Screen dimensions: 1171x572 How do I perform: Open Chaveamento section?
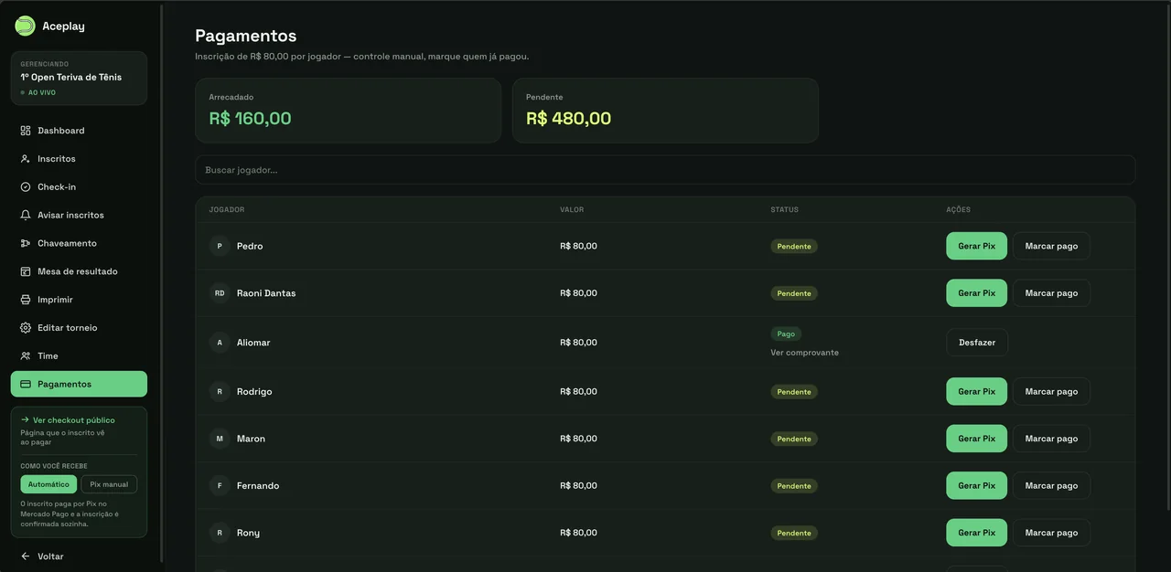(79, 244)
